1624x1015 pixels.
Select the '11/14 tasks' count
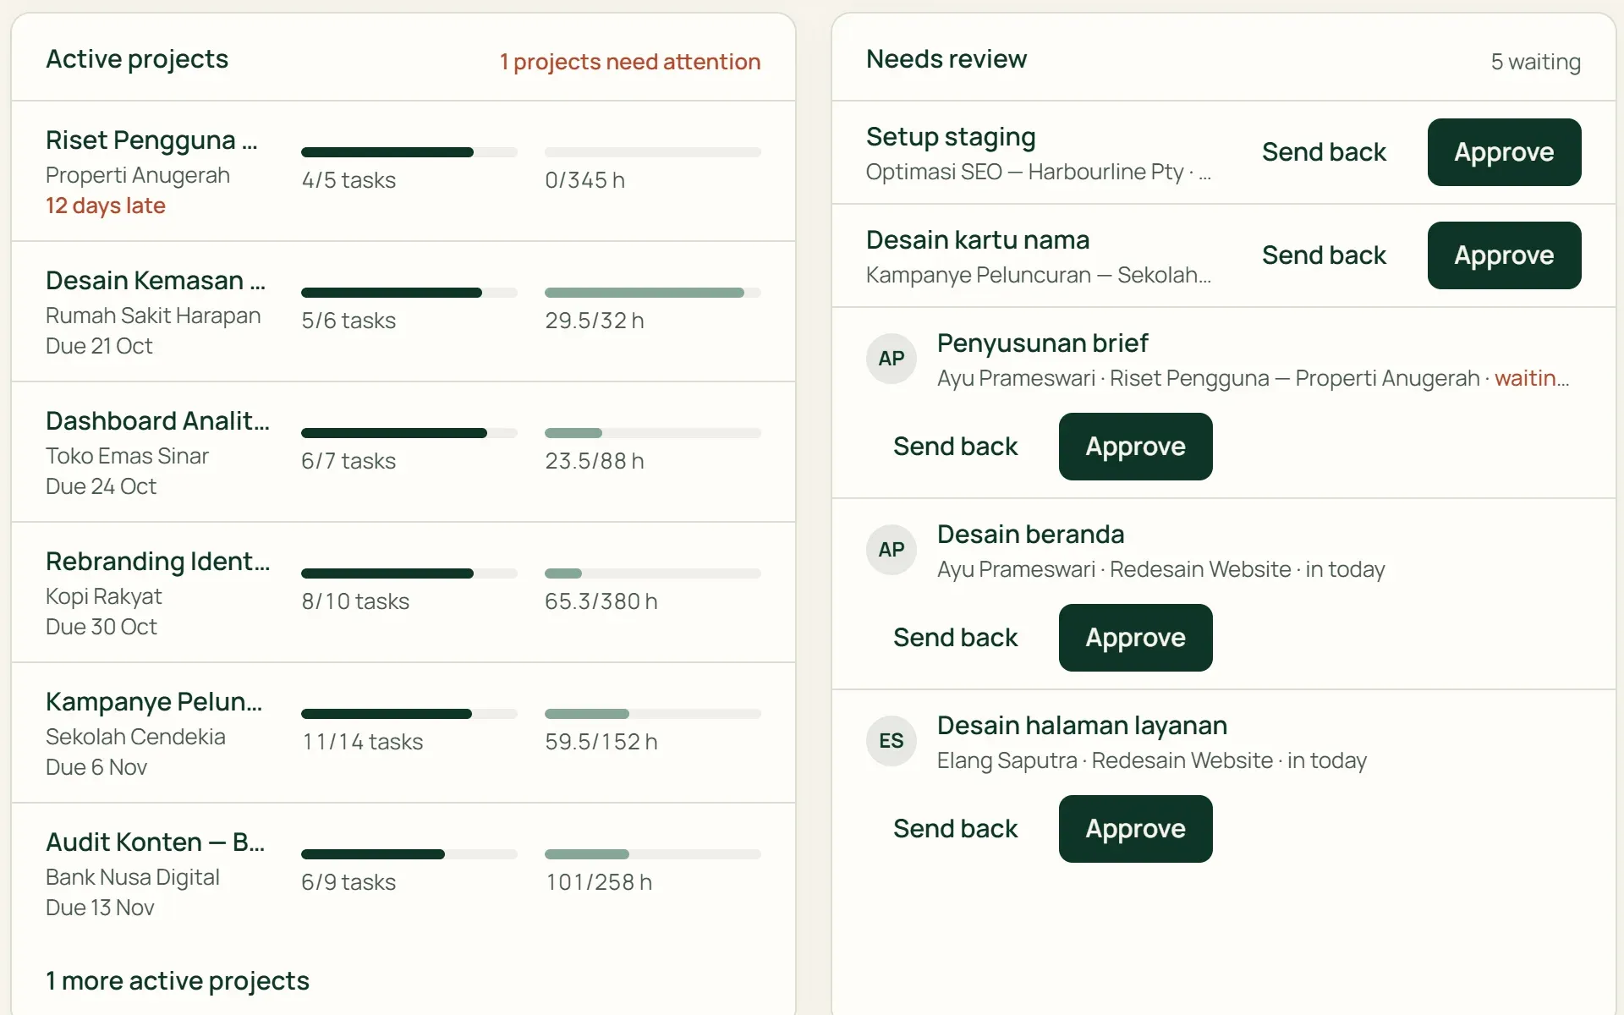[362, 742]
